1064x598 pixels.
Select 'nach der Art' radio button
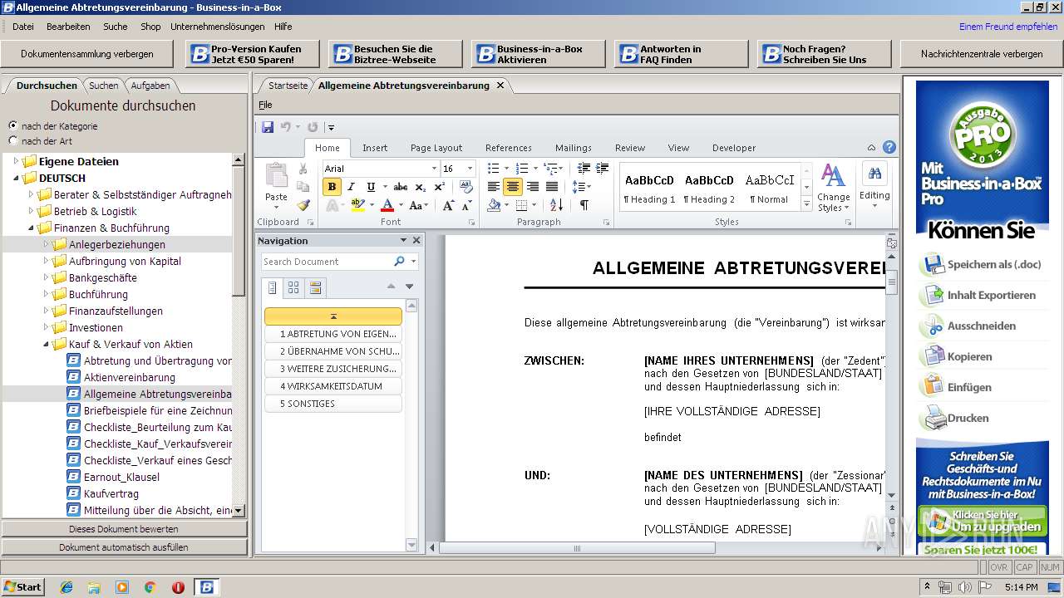12,141
